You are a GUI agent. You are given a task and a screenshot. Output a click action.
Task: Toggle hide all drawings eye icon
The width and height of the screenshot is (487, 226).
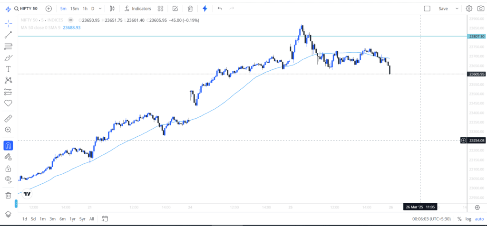tap(9, 179)
